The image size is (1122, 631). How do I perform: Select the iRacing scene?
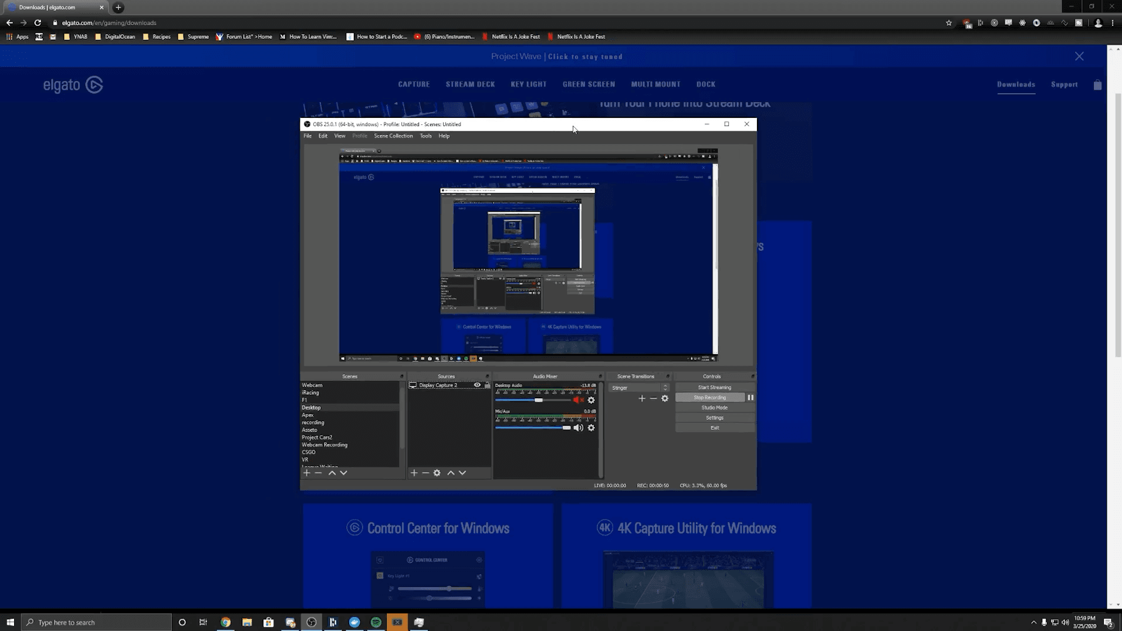[350, 393]
